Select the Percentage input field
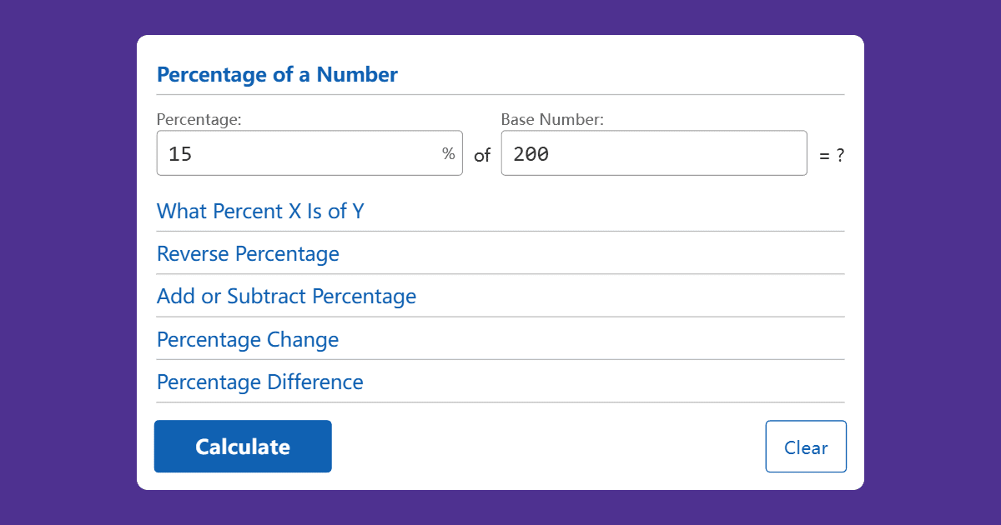 309,152
